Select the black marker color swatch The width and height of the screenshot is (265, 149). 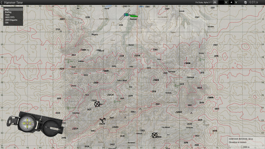[x=221, y=2]
